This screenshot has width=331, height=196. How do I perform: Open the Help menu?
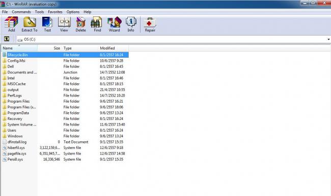pos(88,12)
